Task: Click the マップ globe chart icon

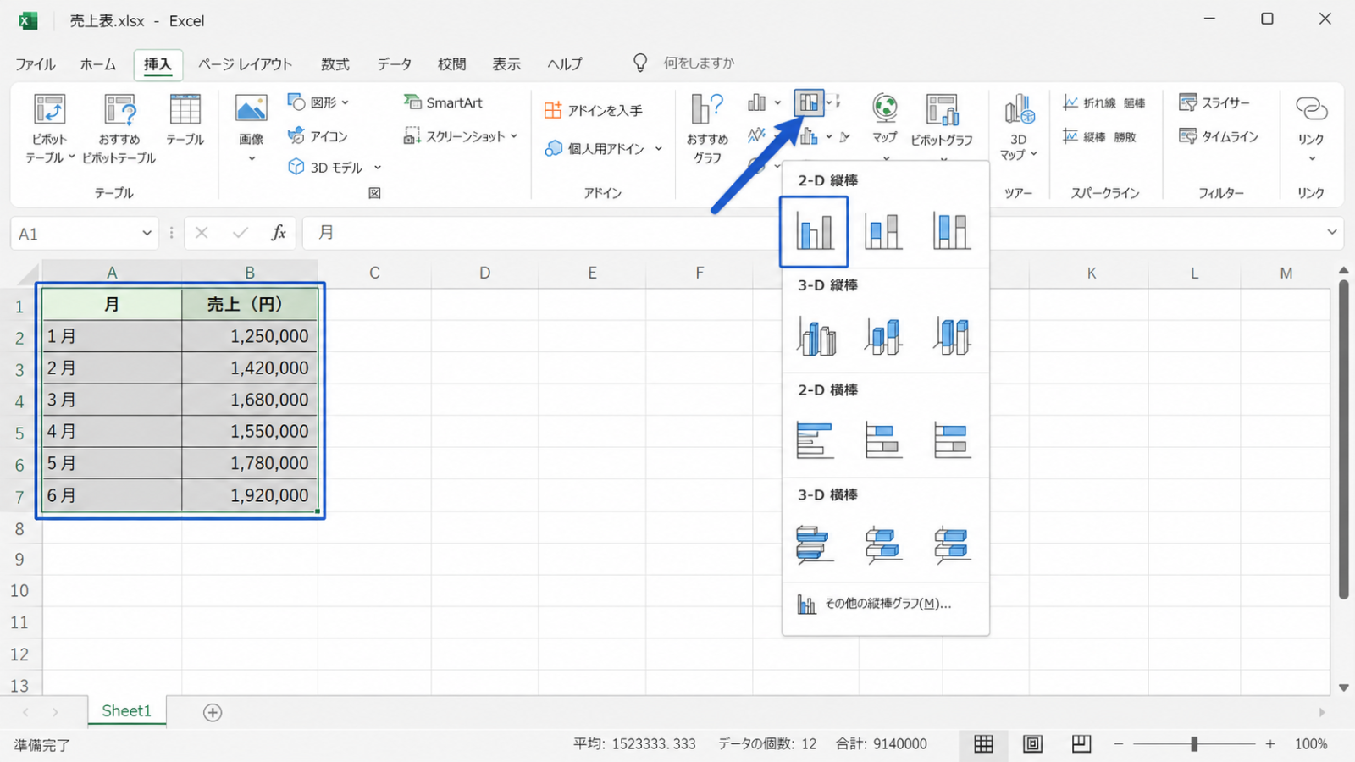Action: 885,108
